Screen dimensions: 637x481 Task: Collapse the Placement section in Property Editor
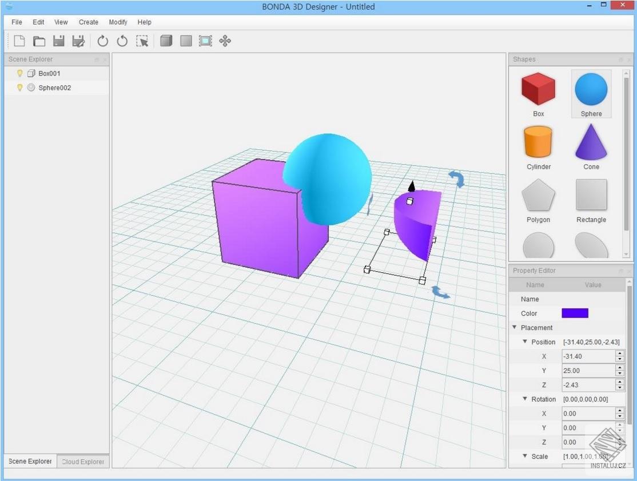pyautogui.click(x=513, y=327)
